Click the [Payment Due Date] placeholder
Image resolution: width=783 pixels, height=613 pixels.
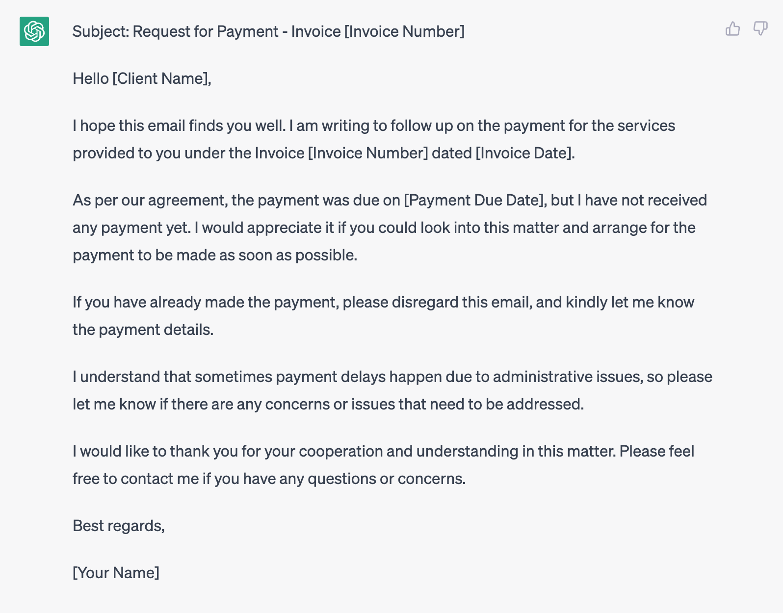pos(473,200)
